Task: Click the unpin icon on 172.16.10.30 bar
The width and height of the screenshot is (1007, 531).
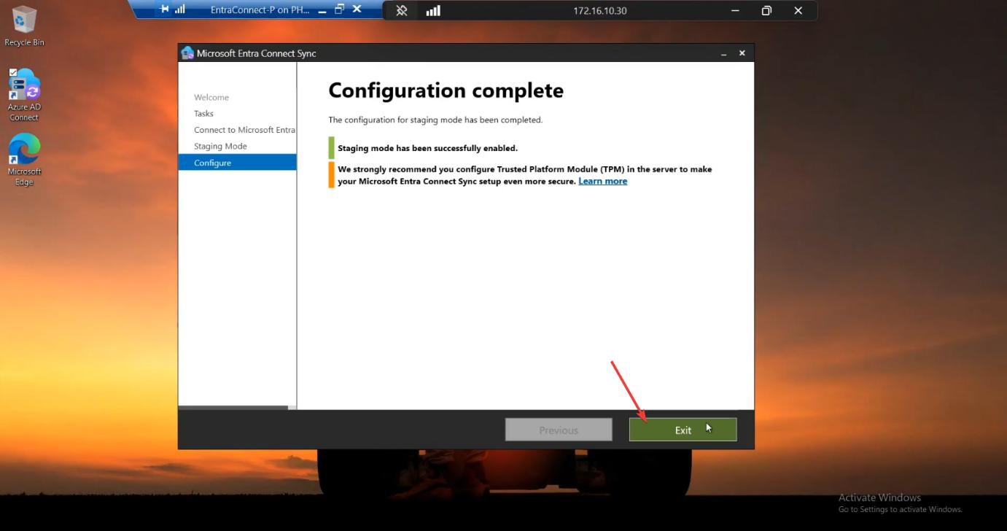Action: (x=401, y=10)
